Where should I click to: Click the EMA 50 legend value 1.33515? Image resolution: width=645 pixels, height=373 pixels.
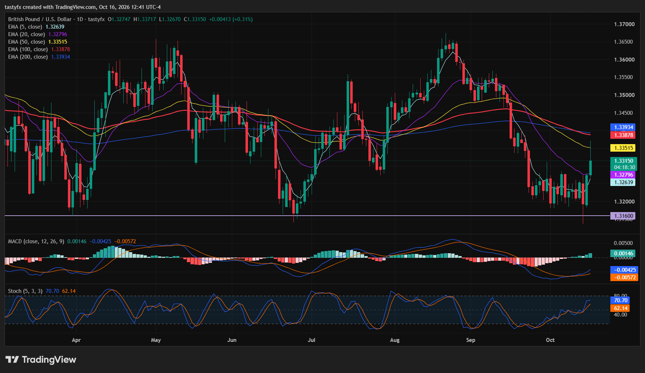point(58,42)
